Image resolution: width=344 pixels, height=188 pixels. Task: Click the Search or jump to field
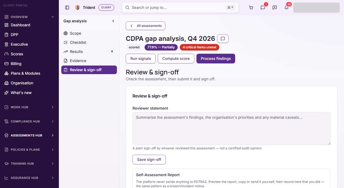180,8
